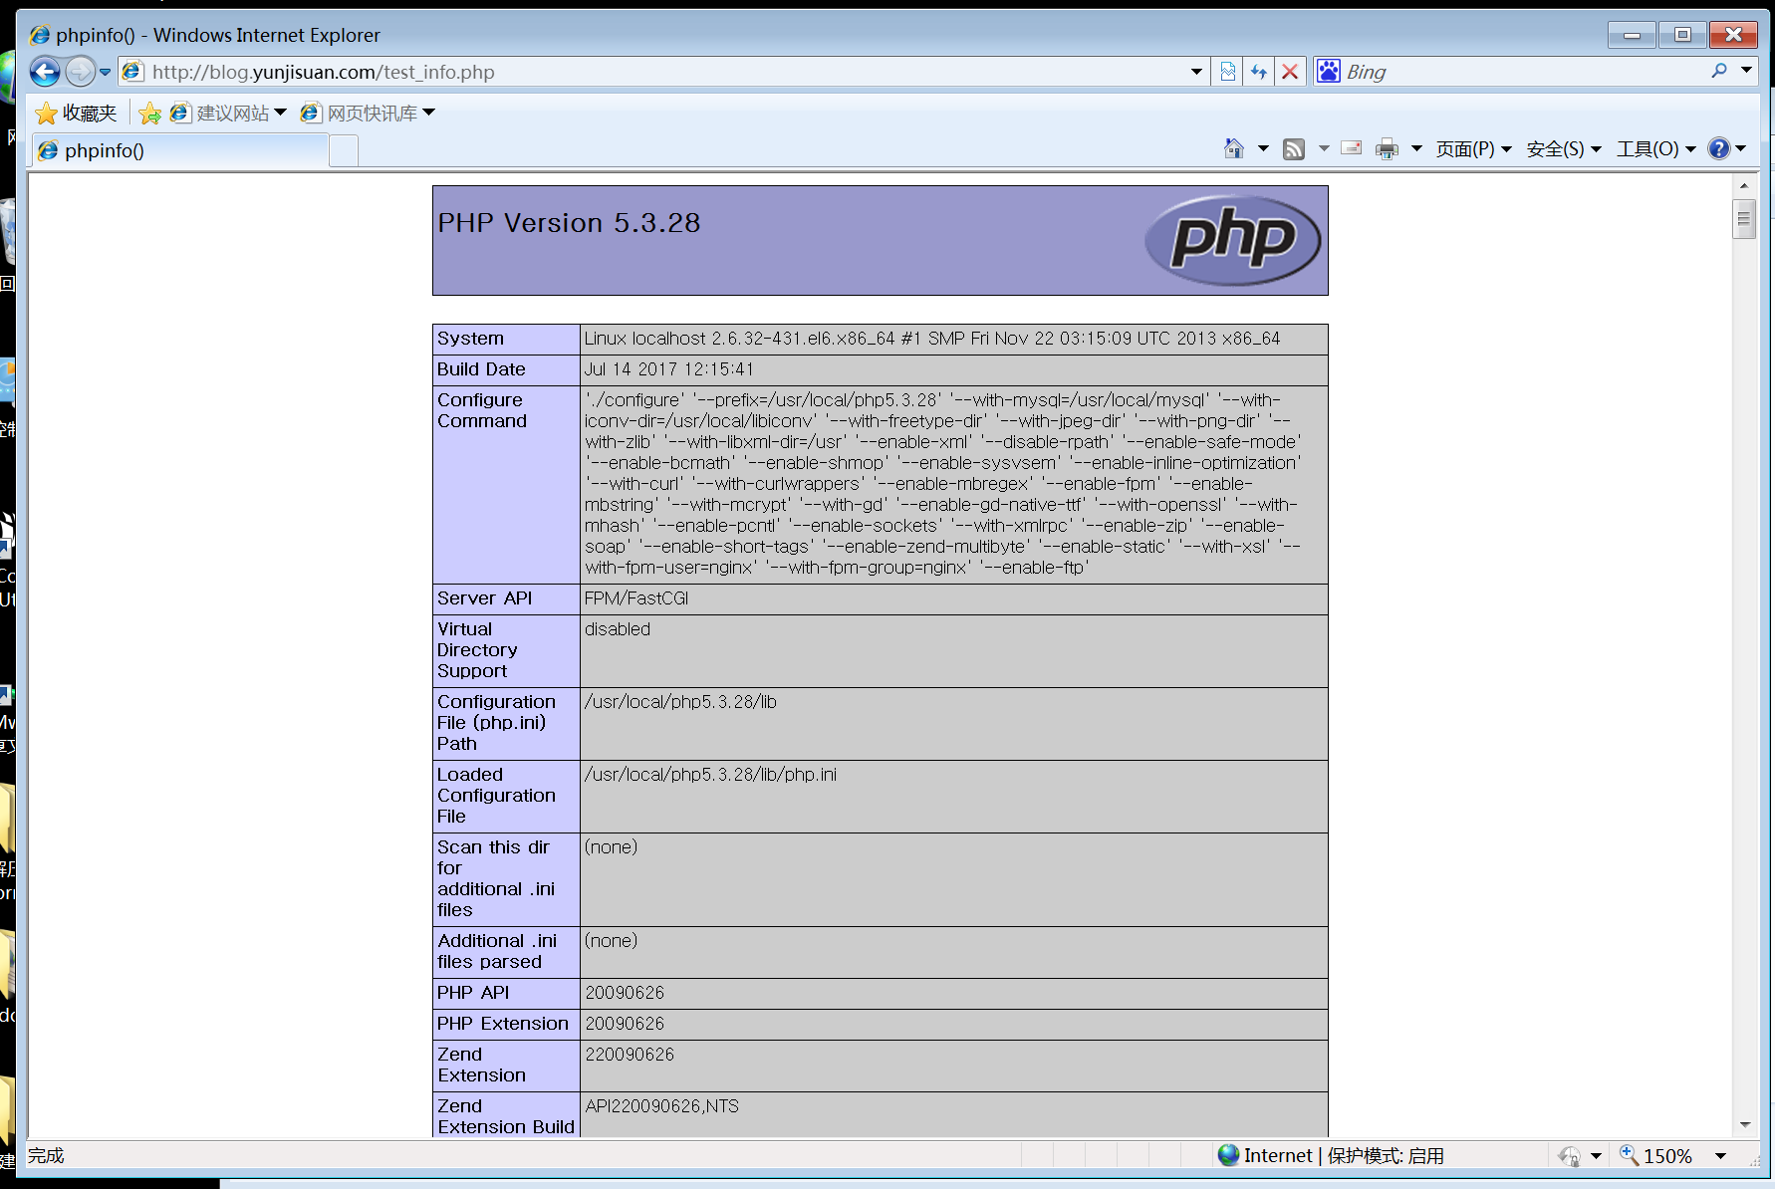Click the PHP API value 20090626
The height and width of the screenshot is (1189, 1775).
tap(625, 993)
